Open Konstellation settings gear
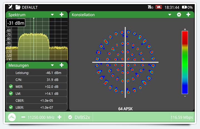Image resolution: width=200 pixels, height=129 pixels. pos(179,15)
